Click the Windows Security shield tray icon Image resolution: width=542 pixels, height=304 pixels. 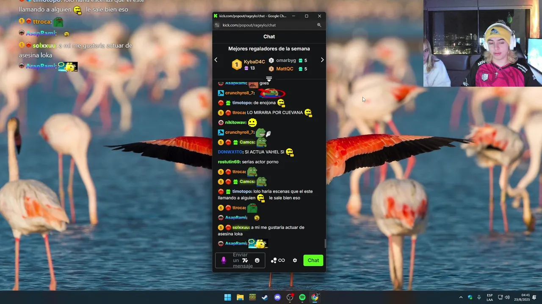pos(470,297)
